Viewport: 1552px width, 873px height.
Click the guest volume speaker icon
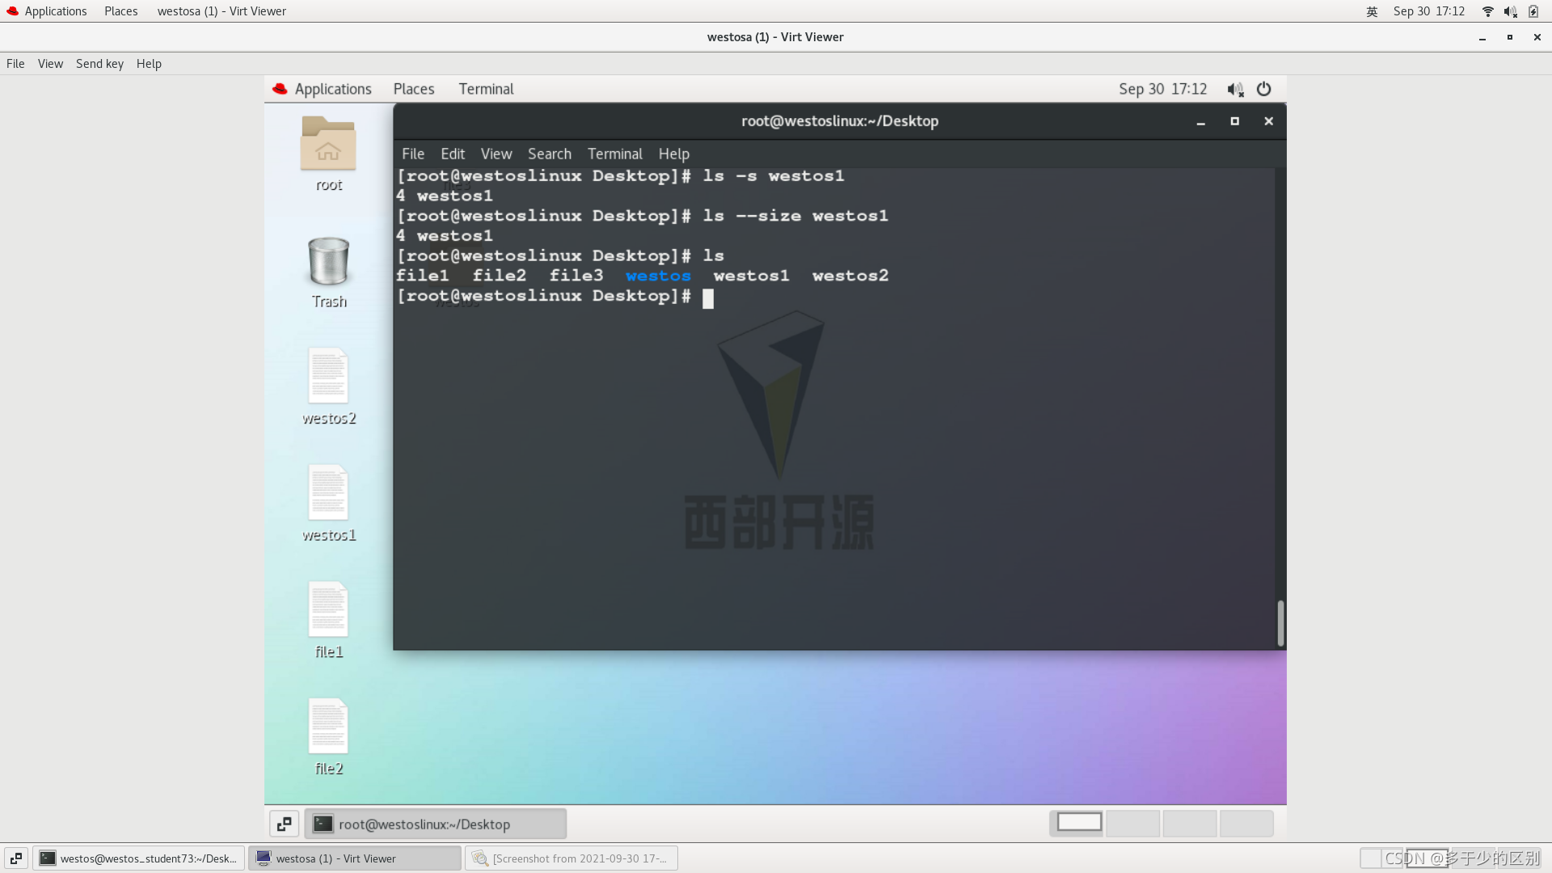click(x=1235, y=89)
